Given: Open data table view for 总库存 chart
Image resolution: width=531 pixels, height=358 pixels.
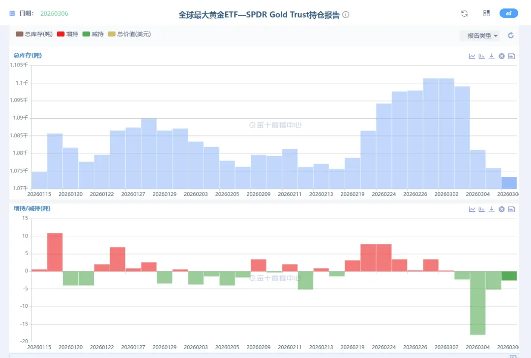Looking at the screenshot, I should click(x=512, y=56).
